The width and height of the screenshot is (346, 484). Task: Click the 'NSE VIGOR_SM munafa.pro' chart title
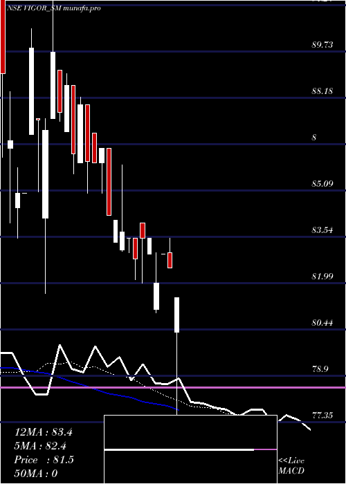[x=54, y=8]
